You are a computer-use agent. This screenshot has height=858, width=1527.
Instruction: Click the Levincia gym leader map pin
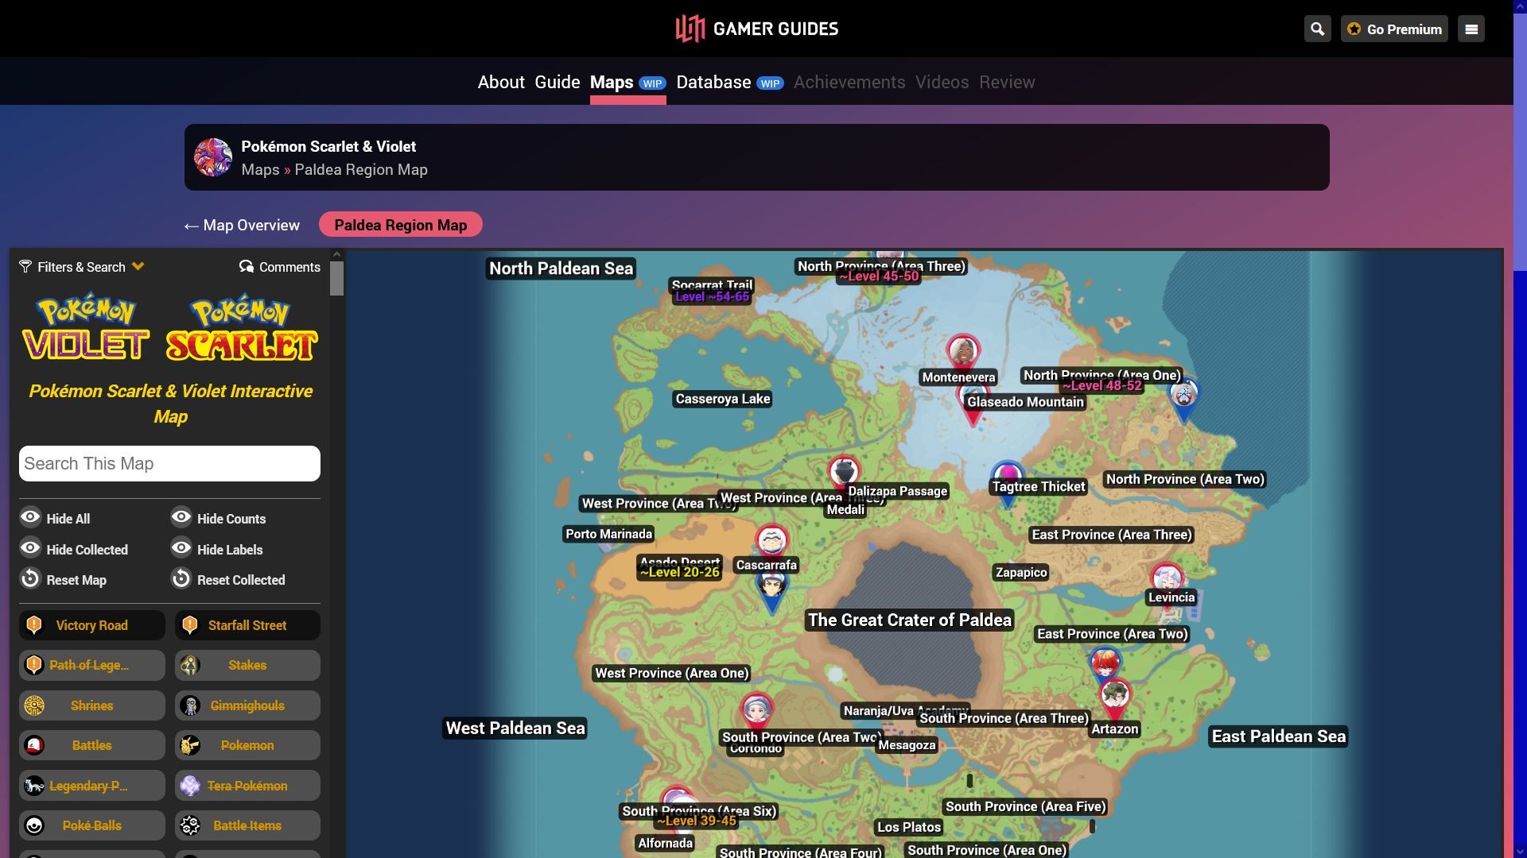[x=1167, y=578]
